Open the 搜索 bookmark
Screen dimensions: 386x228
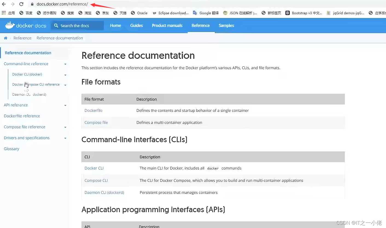67,13
